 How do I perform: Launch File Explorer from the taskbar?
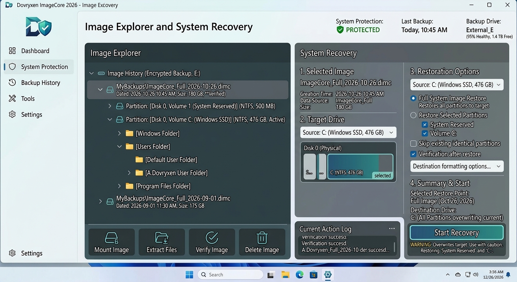(x=285, y=275)
